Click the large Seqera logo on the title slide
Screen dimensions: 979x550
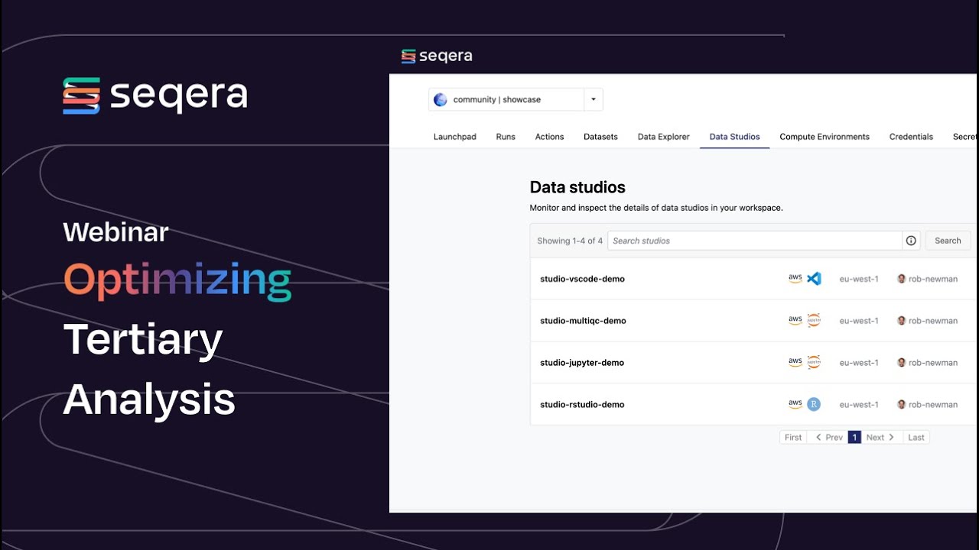coord(155,95)
